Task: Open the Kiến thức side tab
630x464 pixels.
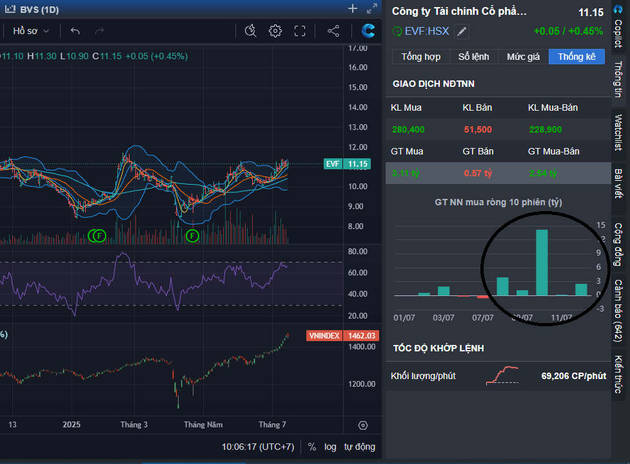Action: point(618,374)
